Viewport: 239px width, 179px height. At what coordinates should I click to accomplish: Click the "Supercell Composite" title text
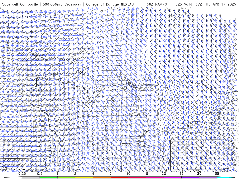(x=20, y=4)
